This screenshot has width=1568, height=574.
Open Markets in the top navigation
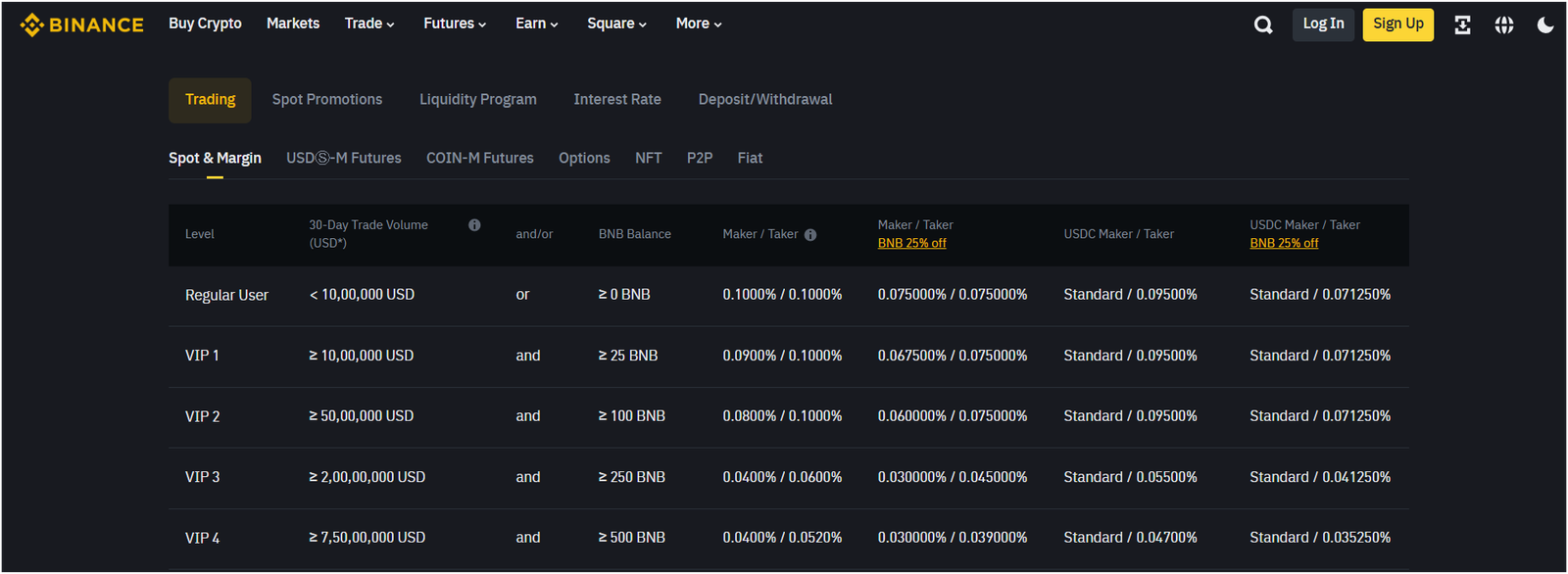tap(293, 24)
